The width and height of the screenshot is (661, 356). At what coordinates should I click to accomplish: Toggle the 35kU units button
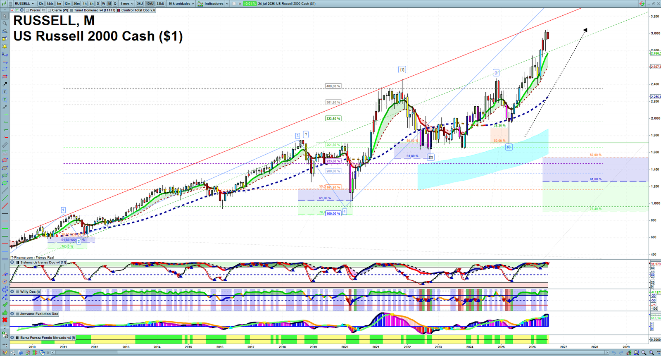(x=160, y=4)
